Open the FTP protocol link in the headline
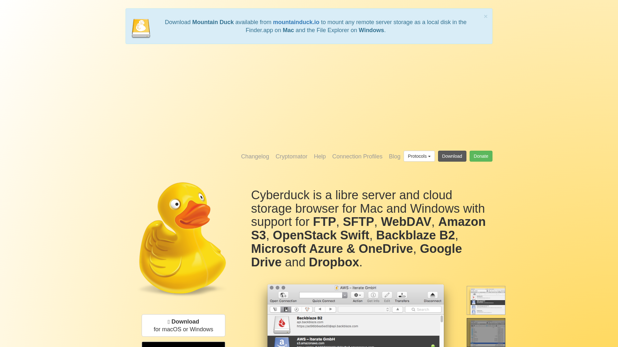The height and width of the screenshot is (347, 618). tap(324, 222)
